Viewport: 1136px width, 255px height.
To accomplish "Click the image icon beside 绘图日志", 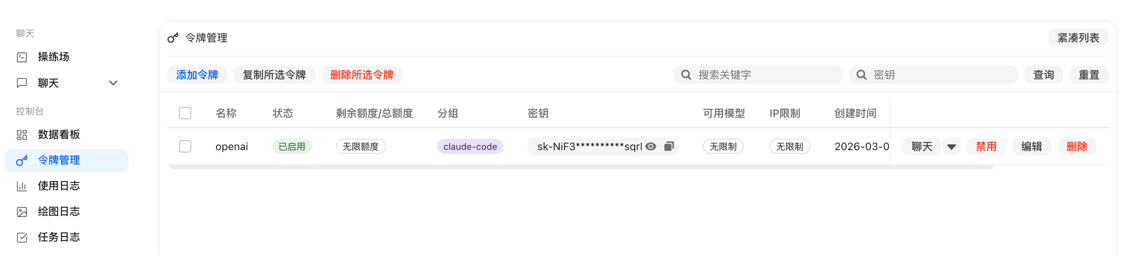I will (22, 212).
